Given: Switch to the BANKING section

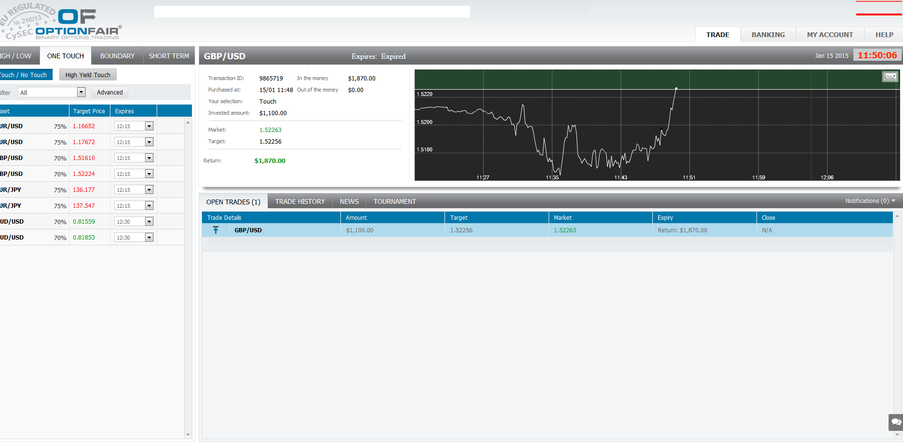Looking at the screenshot, I should [768, 34].
